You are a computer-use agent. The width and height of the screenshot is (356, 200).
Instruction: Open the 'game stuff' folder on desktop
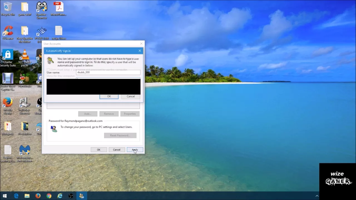[24, 9]
